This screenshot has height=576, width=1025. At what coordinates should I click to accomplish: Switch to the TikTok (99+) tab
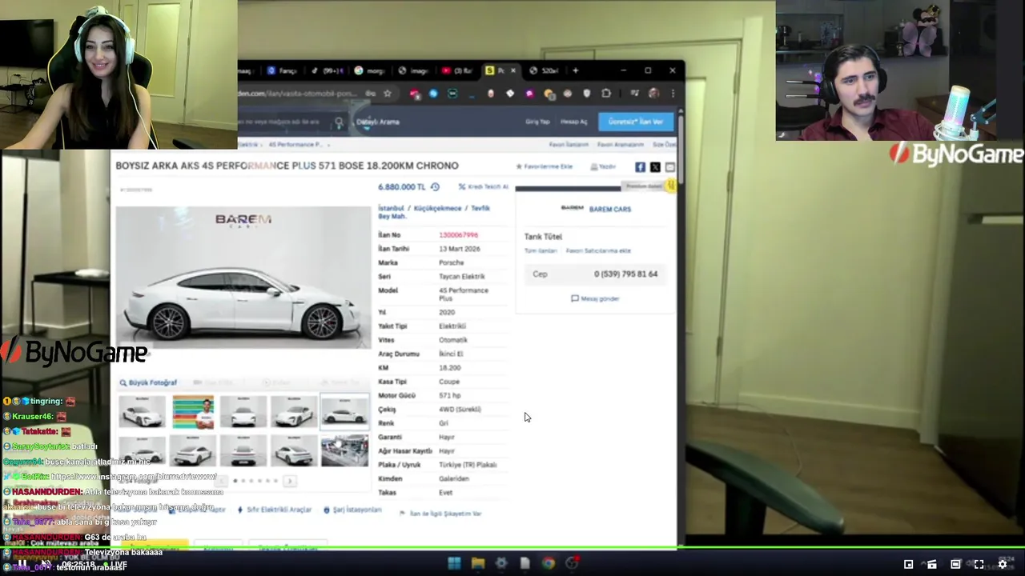[326, 70]
